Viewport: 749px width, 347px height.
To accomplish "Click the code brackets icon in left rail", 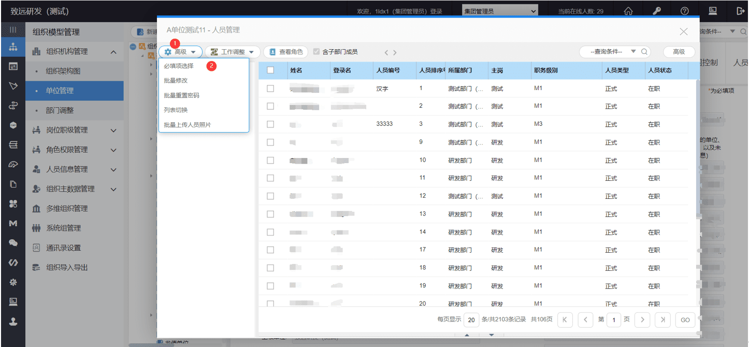I will tap(13, 263).
